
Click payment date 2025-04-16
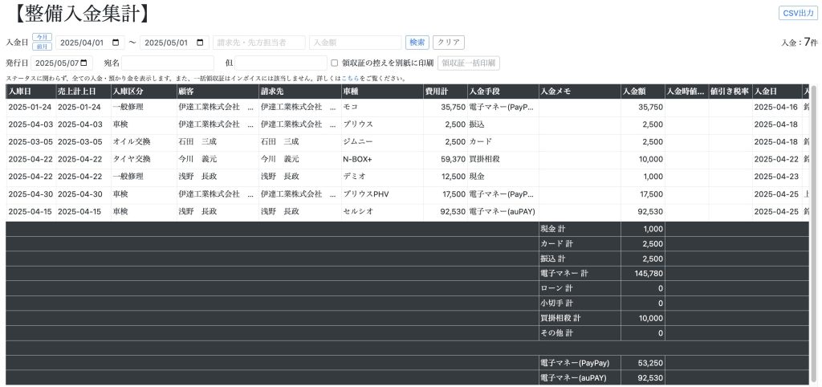[x=777, y=107]
